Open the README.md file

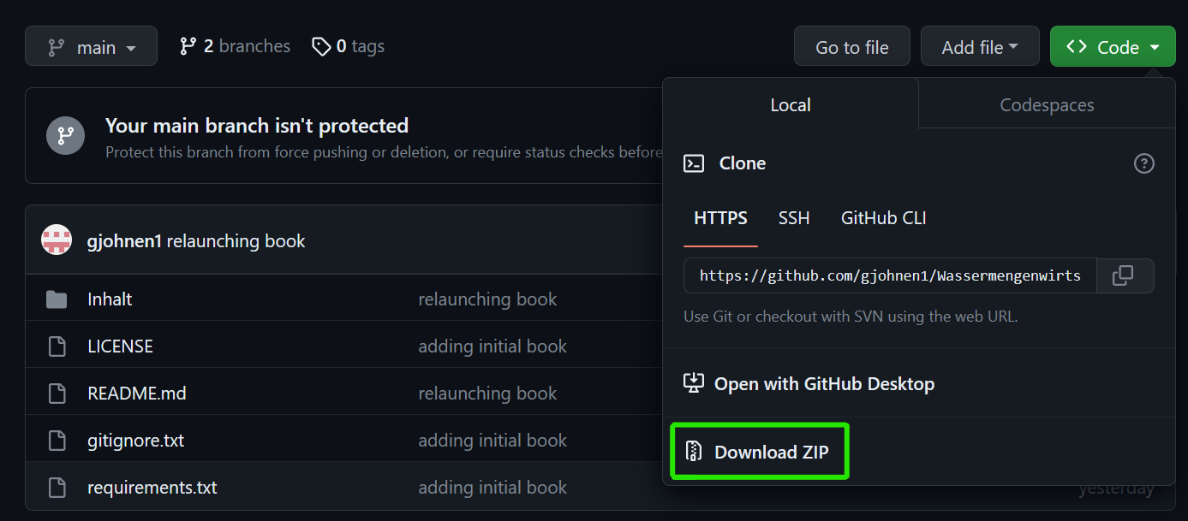136,394
